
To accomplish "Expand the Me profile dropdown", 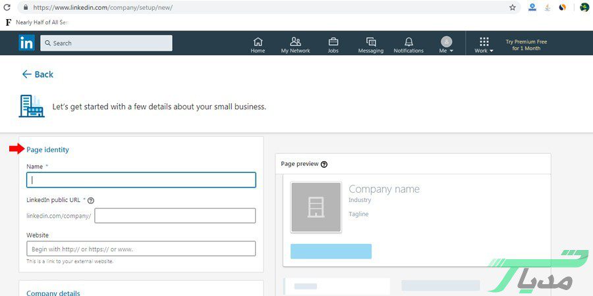I will pyautogui.click(x=447, y=45).
